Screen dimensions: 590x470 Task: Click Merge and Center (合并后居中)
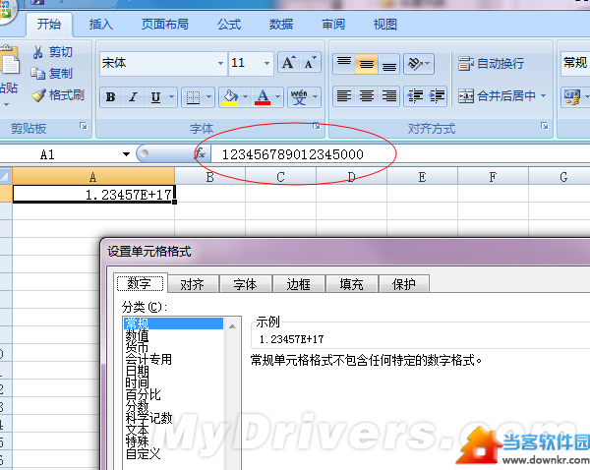(497, 96)
